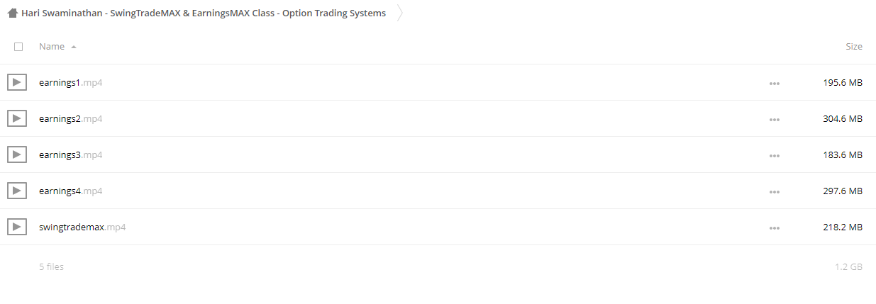Screen dimensions: 876x304
Task: Click the video play icon for earnings1.mp4
Action: click(x=17, y=82)
